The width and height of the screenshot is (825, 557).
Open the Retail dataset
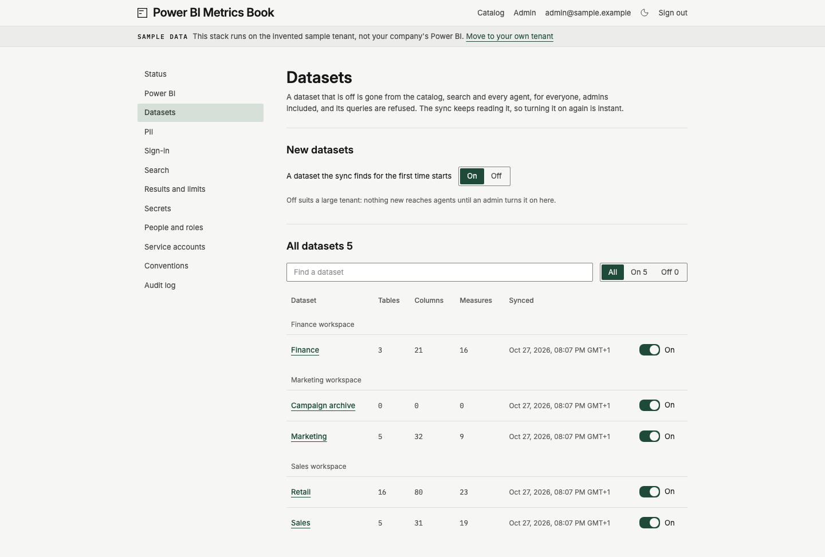tap(301, 492)
